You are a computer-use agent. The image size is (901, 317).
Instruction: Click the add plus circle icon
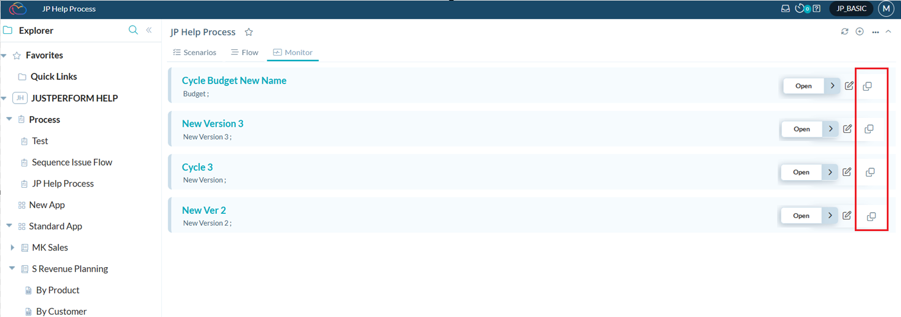click(860, 31)
